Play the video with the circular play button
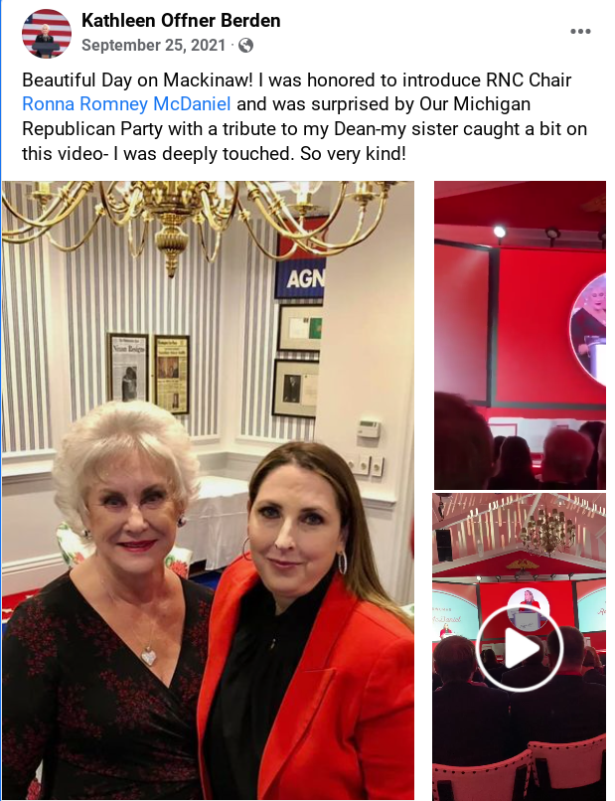615x801 pixels. tap(519, 648)
